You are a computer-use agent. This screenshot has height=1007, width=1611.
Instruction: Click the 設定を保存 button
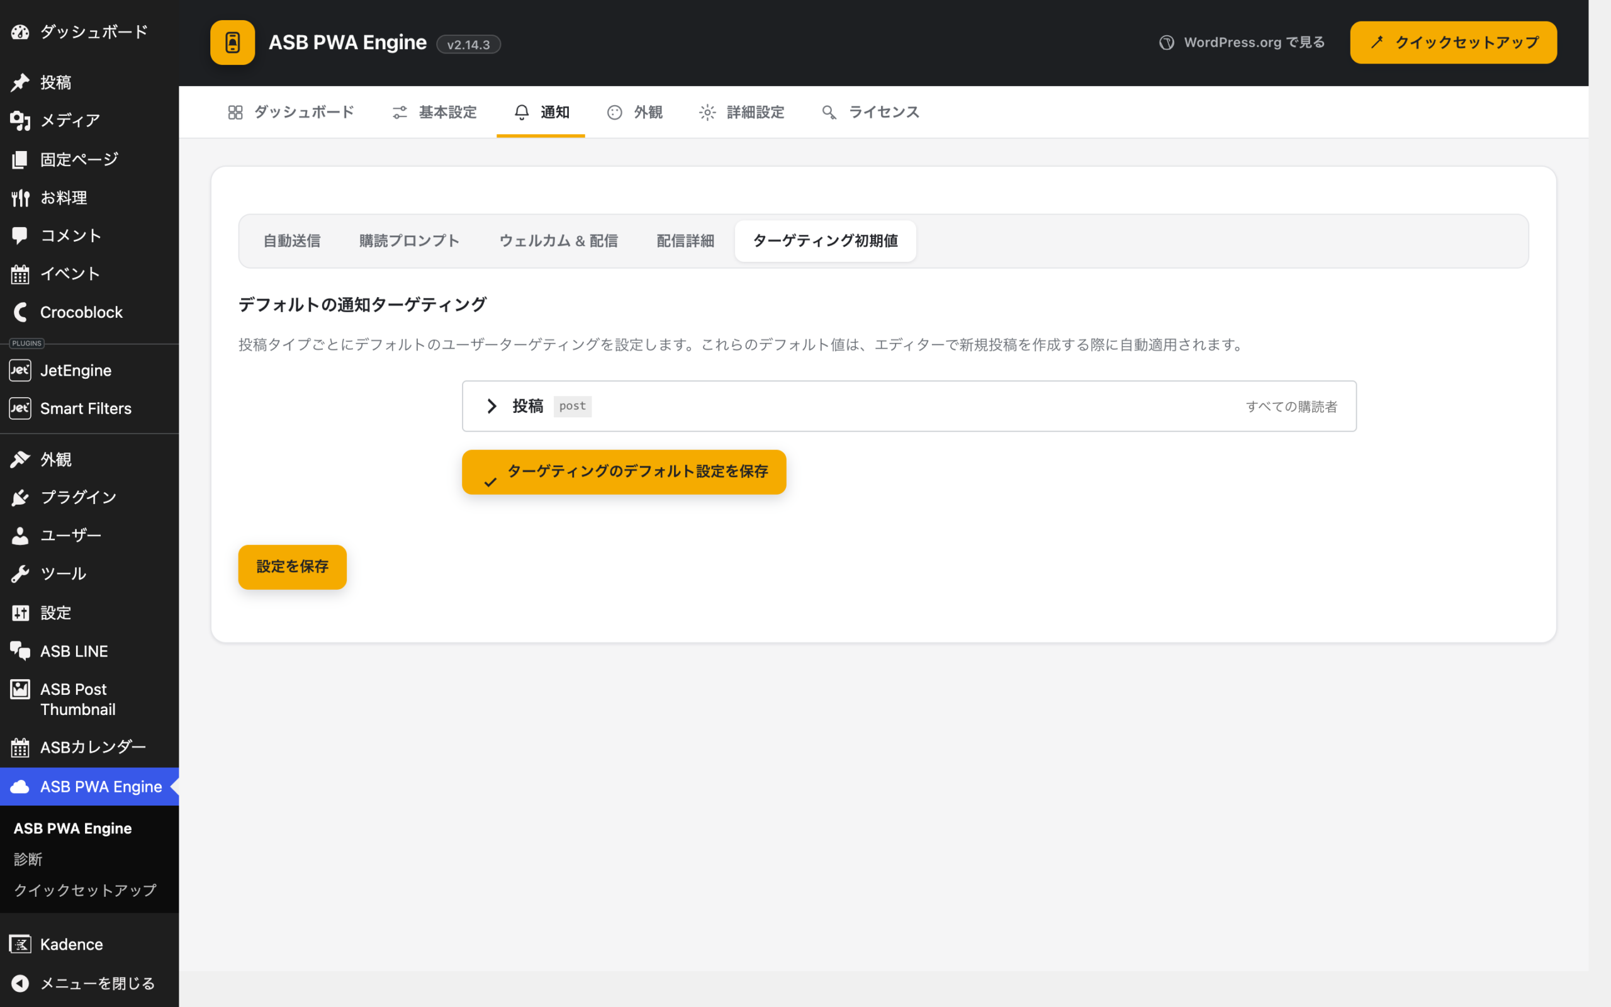click(x=292, y=567)
